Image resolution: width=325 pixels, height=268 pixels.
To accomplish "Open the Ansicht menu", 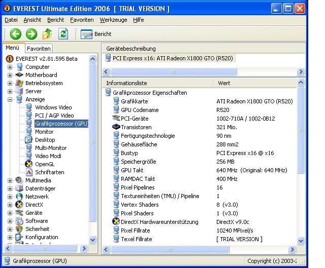I will point(32,20).
